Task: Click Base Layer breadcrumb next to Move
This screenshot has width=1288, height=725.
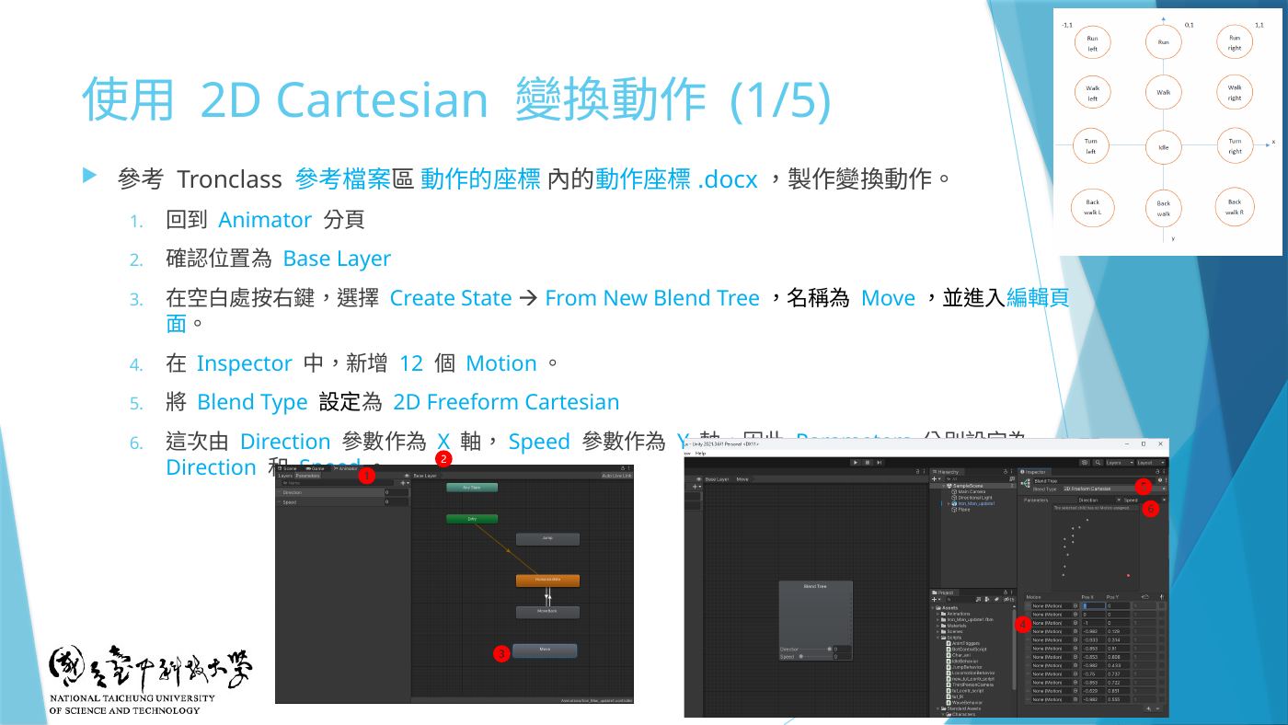Action: (717, 479)
